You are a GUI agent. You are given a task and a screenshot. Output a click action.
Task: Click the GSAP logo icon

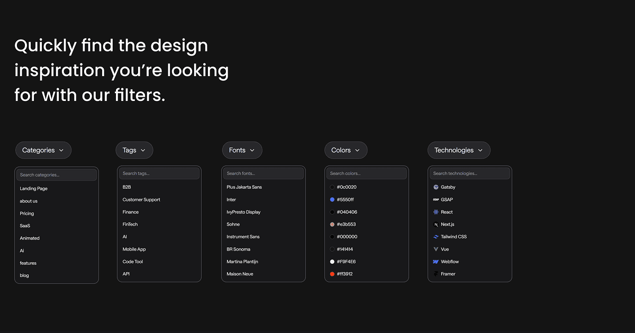pyautogui.click(x=436, y=200)
